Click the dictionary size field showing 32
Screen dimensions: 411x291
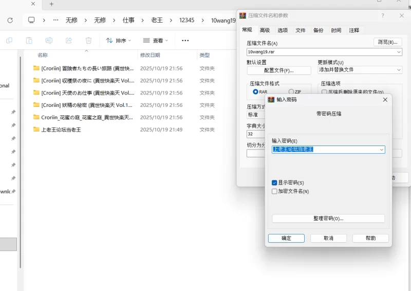pos(256,134)
